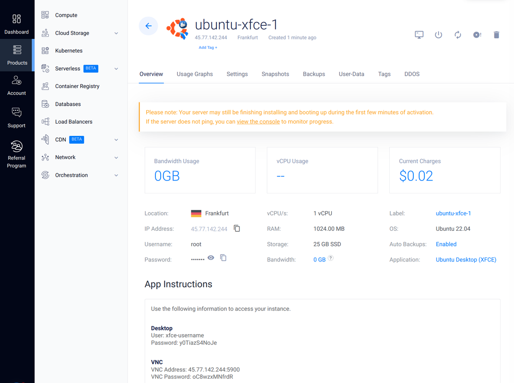Click the VNC Address 45.77.142.244:5900 text
The image size is (514, 383).
[195, 370]
